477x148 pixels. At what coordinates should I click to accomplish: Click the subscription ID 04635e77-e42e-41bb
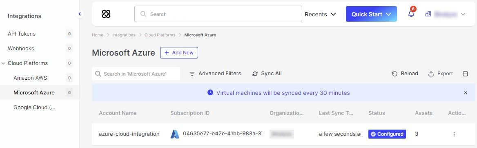(223, 134)
